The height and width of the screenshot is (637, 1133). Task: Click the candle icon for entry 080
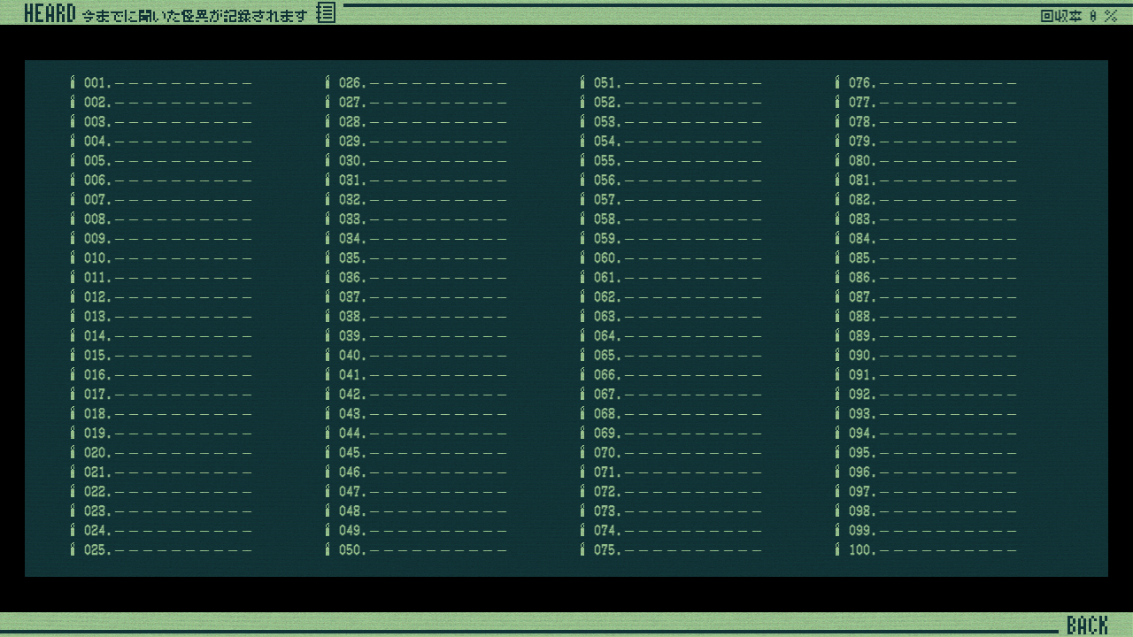pyautogui.click(x=837, y=161)
